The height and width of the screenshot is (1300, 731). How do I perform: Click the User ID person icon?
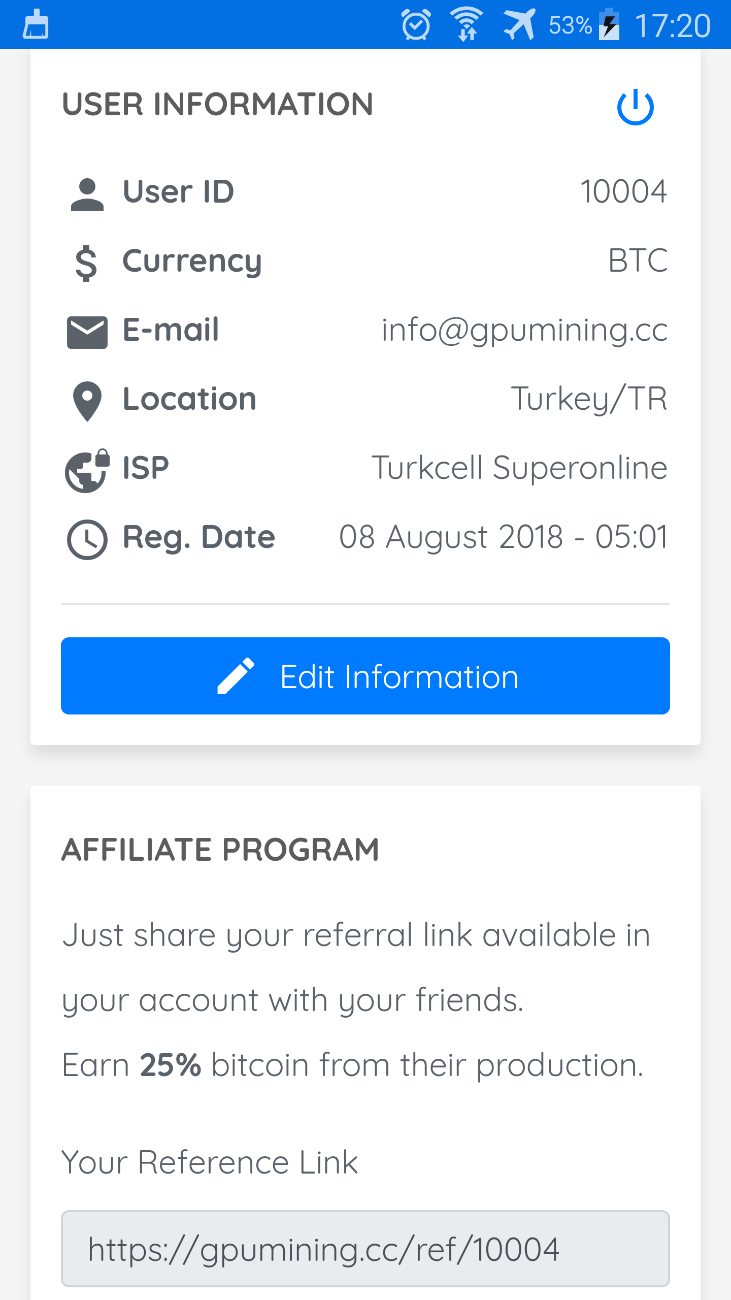pos(87,194)
